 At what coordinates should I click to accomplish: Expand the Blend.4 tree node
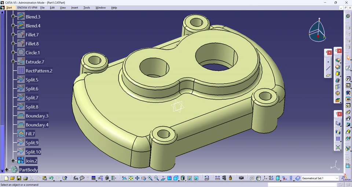(13, 25)
